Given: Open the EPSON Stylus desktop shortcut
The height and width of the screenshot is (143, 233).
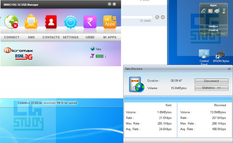Looking at the screenshot, I should point(221,56).
